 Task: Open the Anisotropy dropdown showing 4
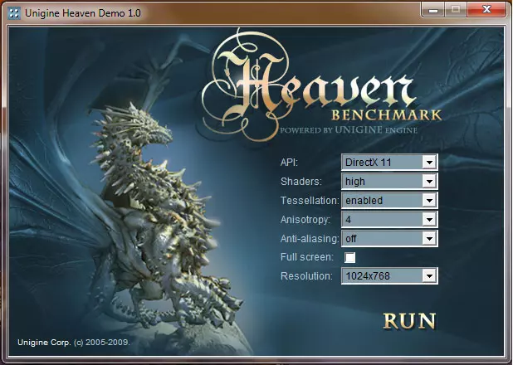coord(389,219)
